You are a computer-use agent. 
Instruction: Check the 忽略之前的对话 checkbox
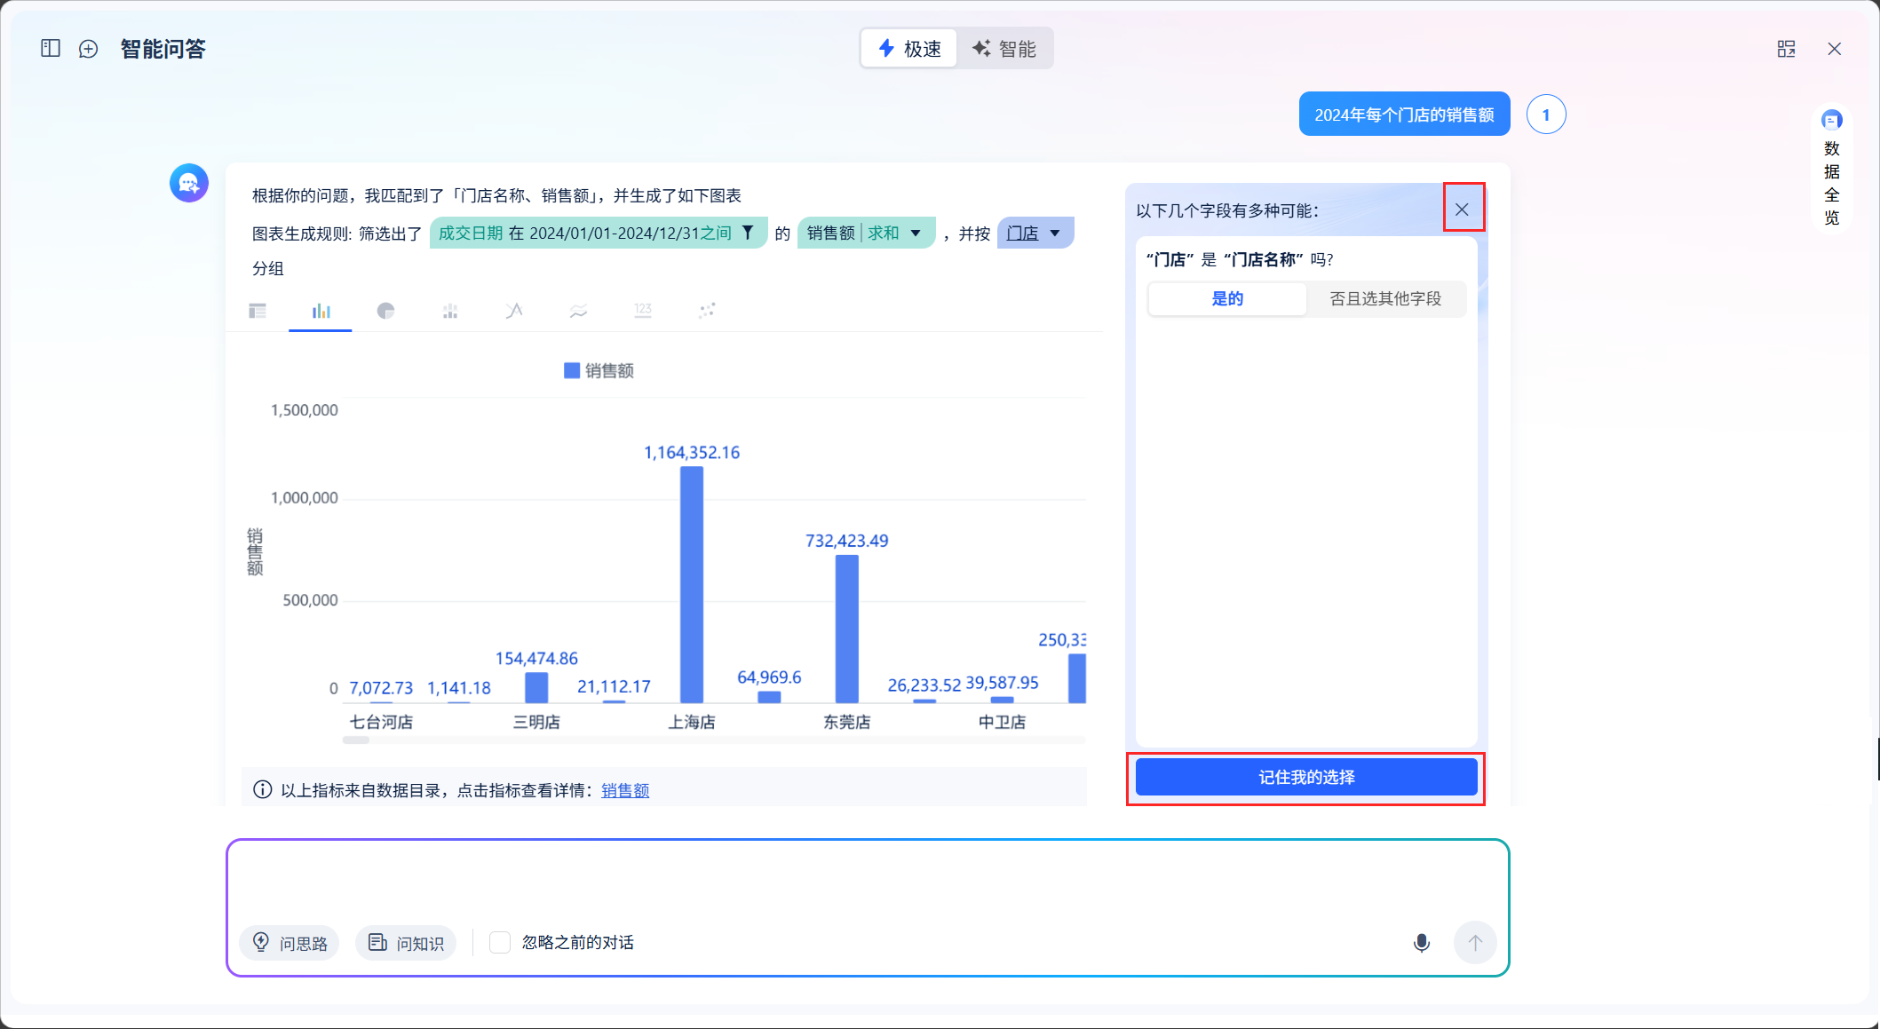500,943
